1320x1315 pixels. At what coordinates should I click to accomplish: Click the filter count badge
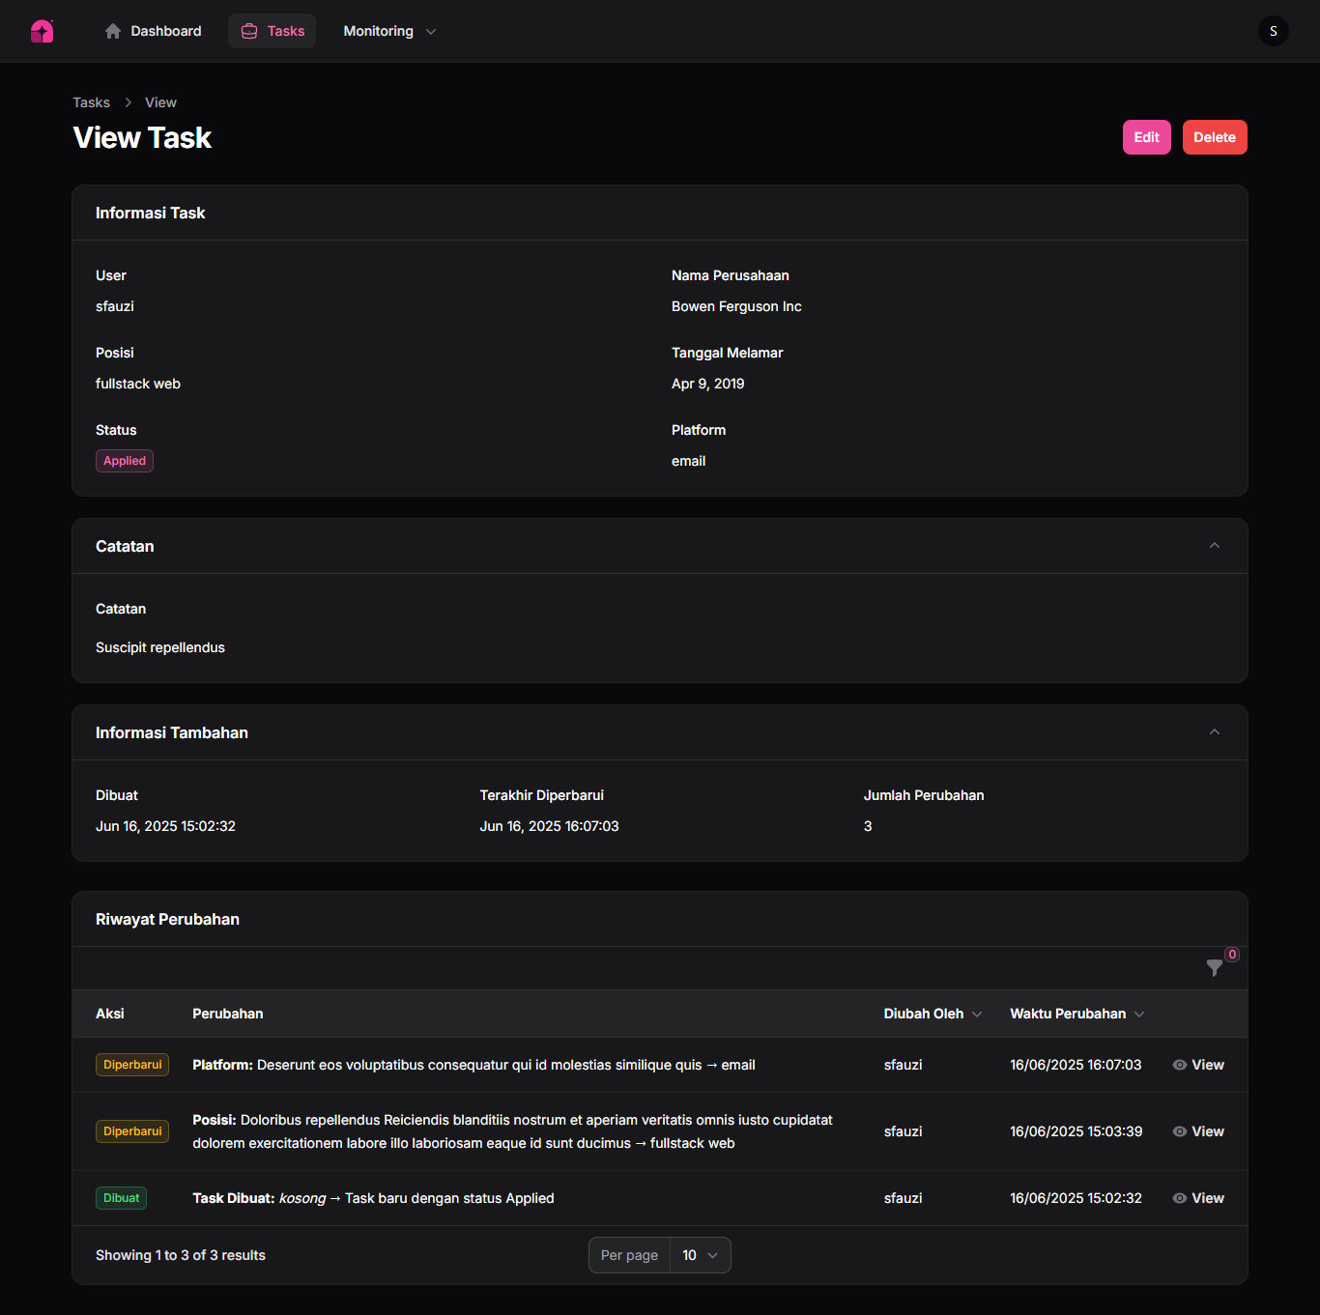click(x=1232, y=955)
